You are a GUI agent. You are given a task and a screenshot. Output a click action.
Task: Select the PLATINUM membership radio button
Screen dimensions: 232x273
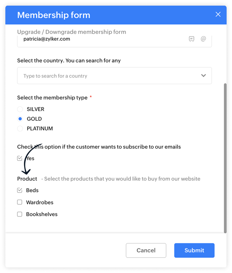tap(20, 128)
